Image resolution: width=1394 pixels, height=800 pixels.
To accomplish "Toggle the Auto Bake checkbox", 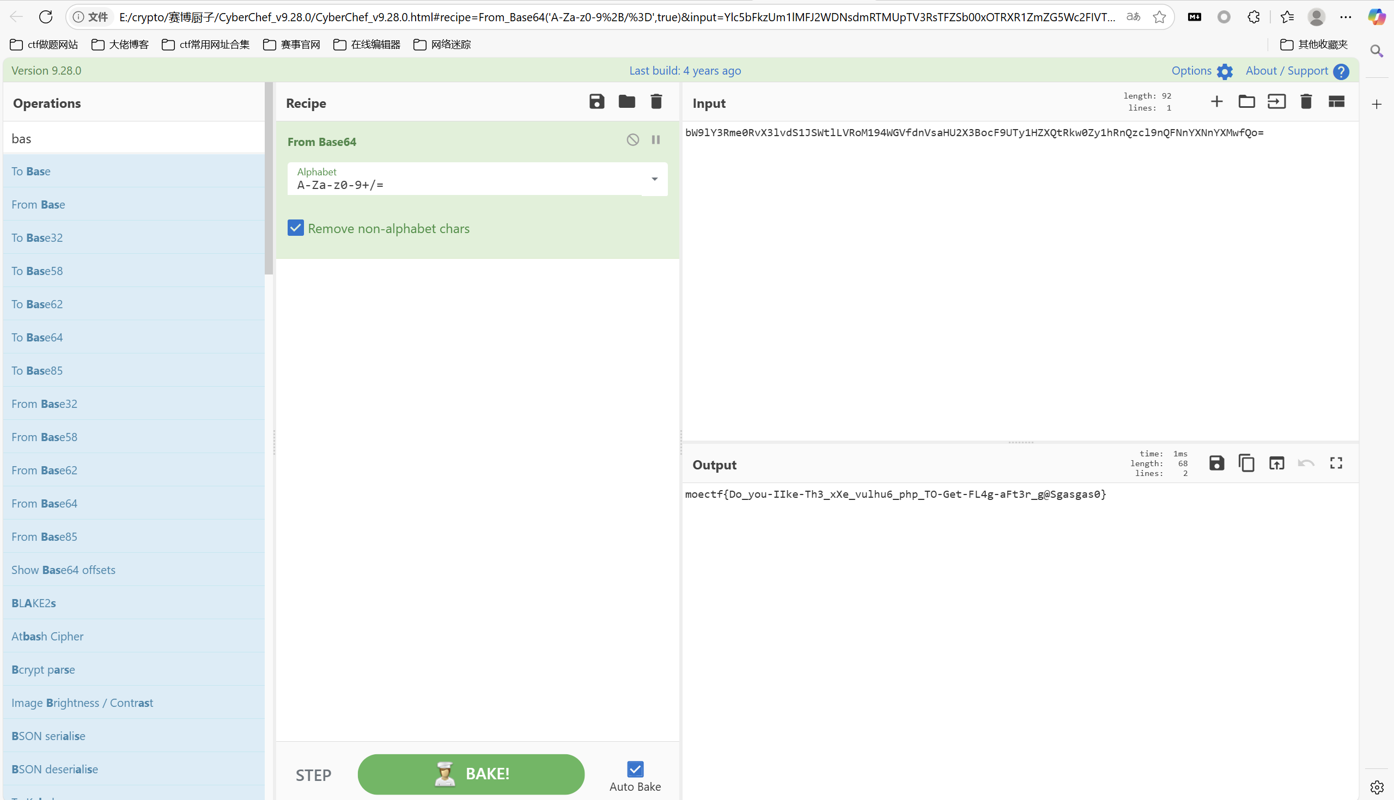I will (635, 768).
